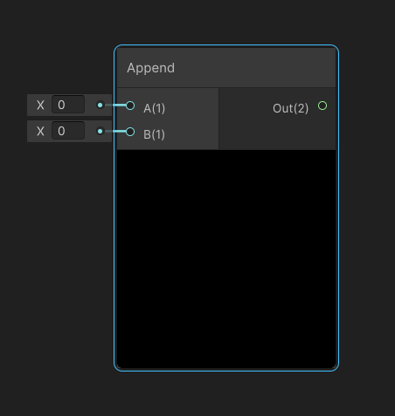Viewport: 395px width, 416px height.
Task: Click the empty output area beneath Out(2)
Action: (277, 133)
